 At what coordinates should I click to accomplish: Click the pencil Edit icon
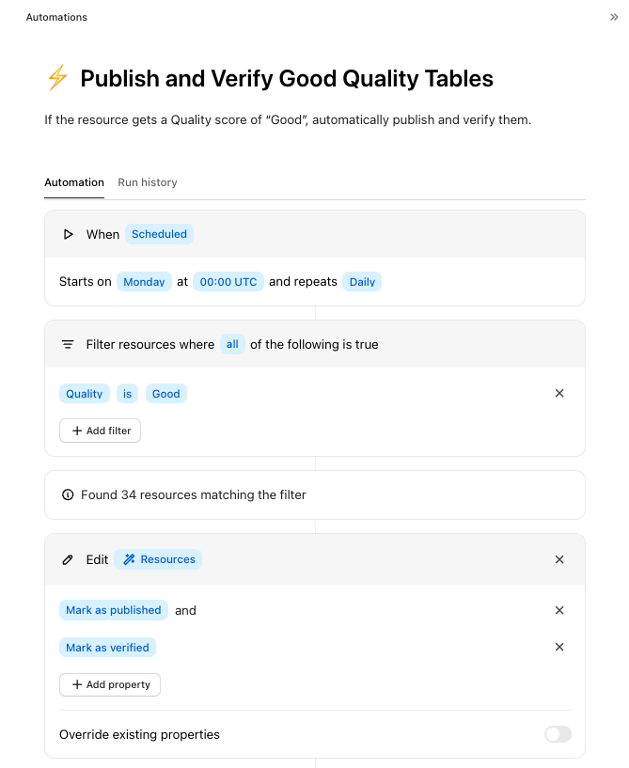[68, 559]
